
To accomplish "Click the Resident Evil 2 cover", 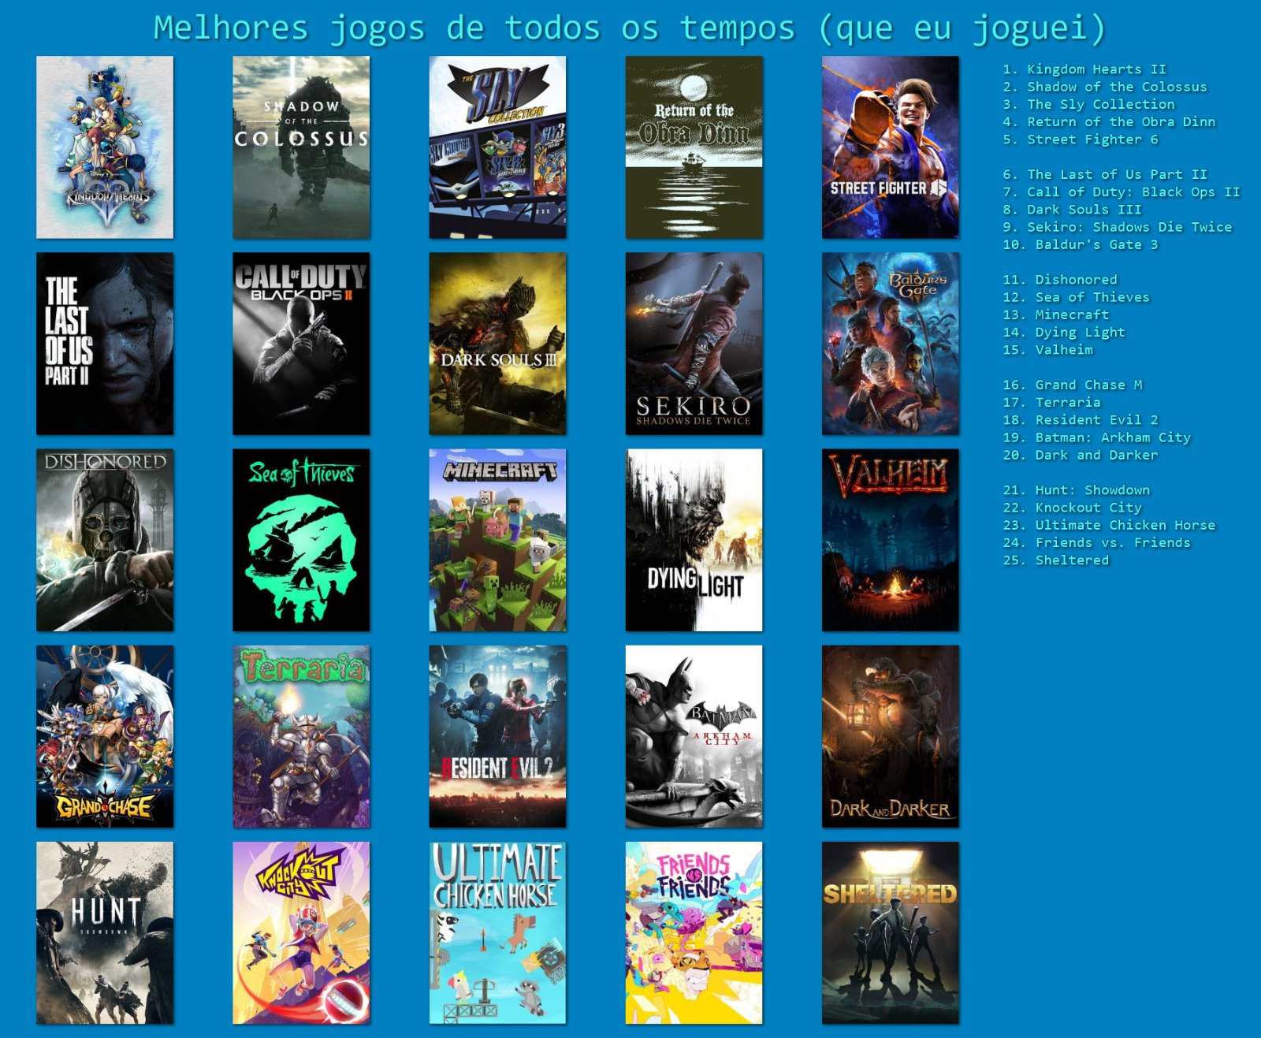I will tap(497, 736).
